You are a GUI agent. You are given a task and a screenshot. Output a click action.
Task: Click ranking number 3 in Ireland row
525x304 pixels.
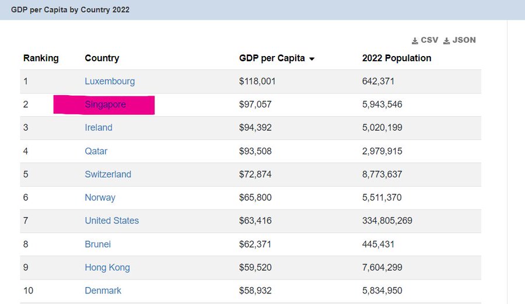click(x=26, y=128)
